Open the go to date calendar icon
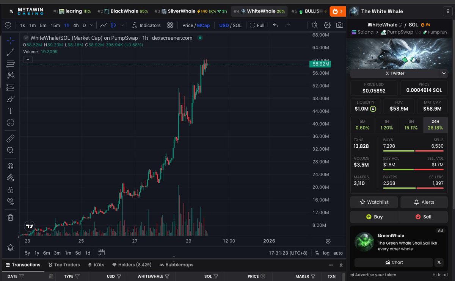 click(101, 253)
